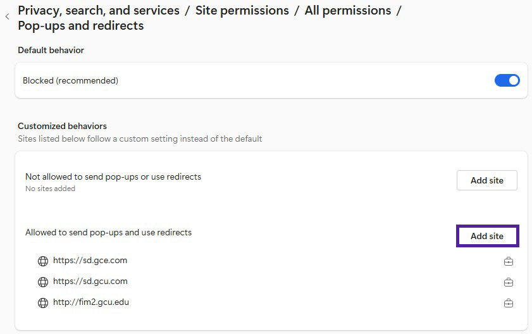Image resolution: width=532 pixels, height=334 pixels.
Task: Add site to the not-allowed pop-ups list
Action: (486, 180)
